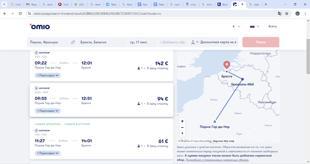Switch to the Telegram browser tab

(x=112, y=4)
